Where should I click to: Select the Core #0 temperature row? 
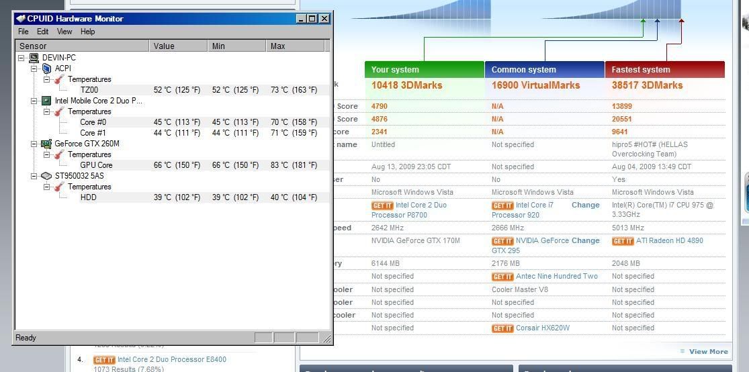click(x=173, y=122)
